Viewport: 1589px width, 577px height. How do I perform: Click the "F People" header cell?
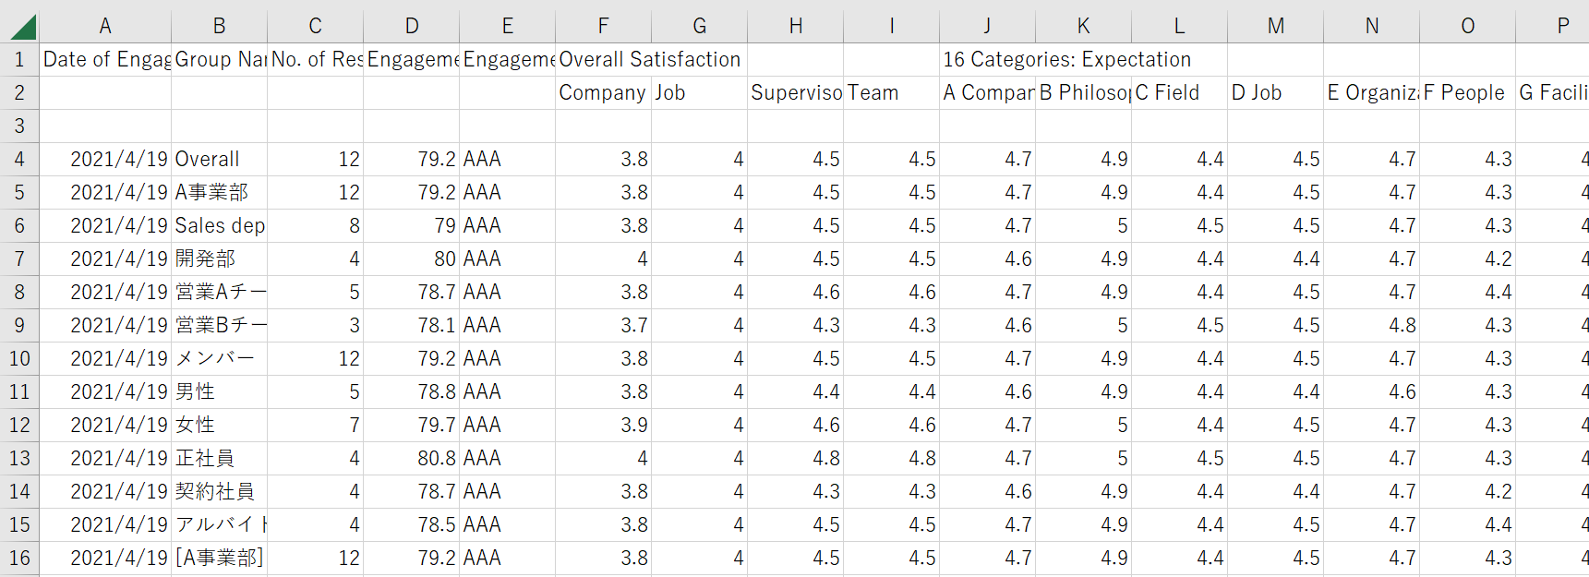tap(1468, 93)
